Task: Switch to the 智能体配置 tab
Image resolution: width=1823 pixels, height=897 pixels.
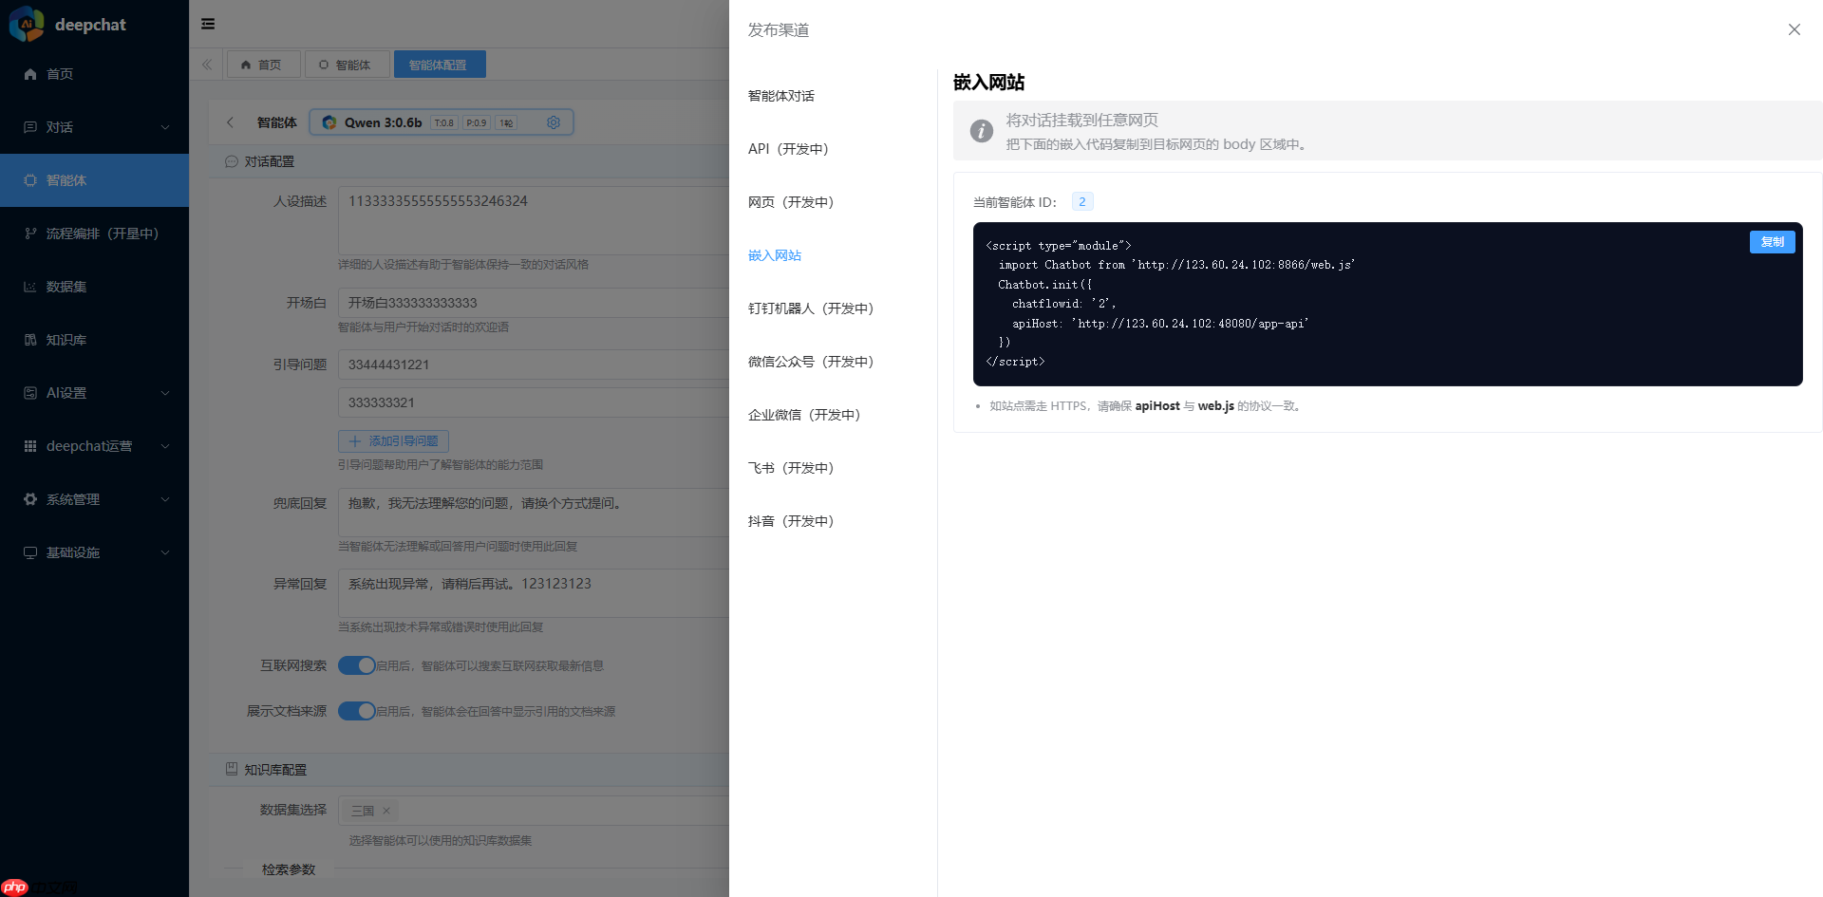Action: pos(440,64)
